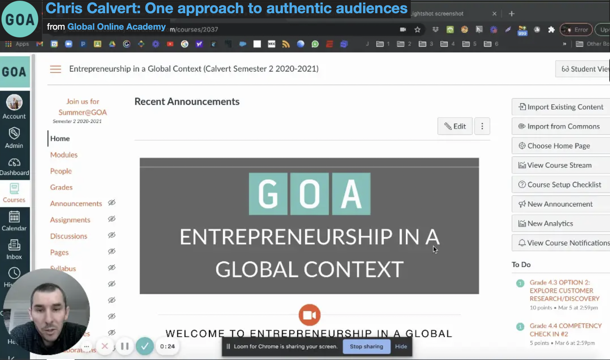Open the Inbox in the sidebar

pyautogui.click(x=14, y=250)
